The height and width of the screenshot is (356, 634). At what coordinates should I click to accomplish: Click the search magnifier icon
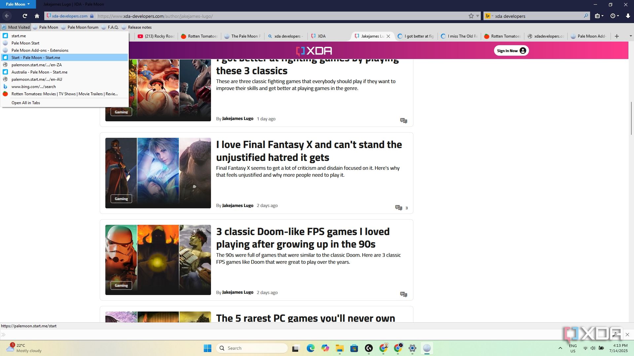coord(586,16)
